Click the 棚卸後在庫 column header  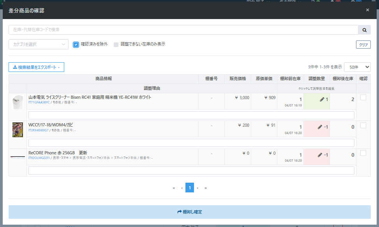[343, 79]
